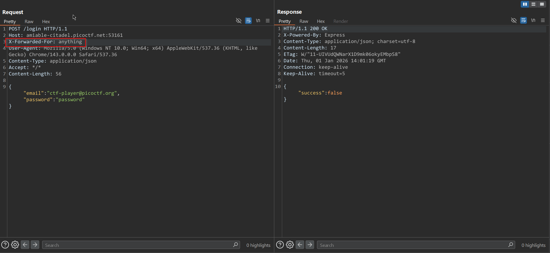The width and height of the screenshot is (550, 253).
Task: Jump to next match in Response search
Action: pos(310,245)
